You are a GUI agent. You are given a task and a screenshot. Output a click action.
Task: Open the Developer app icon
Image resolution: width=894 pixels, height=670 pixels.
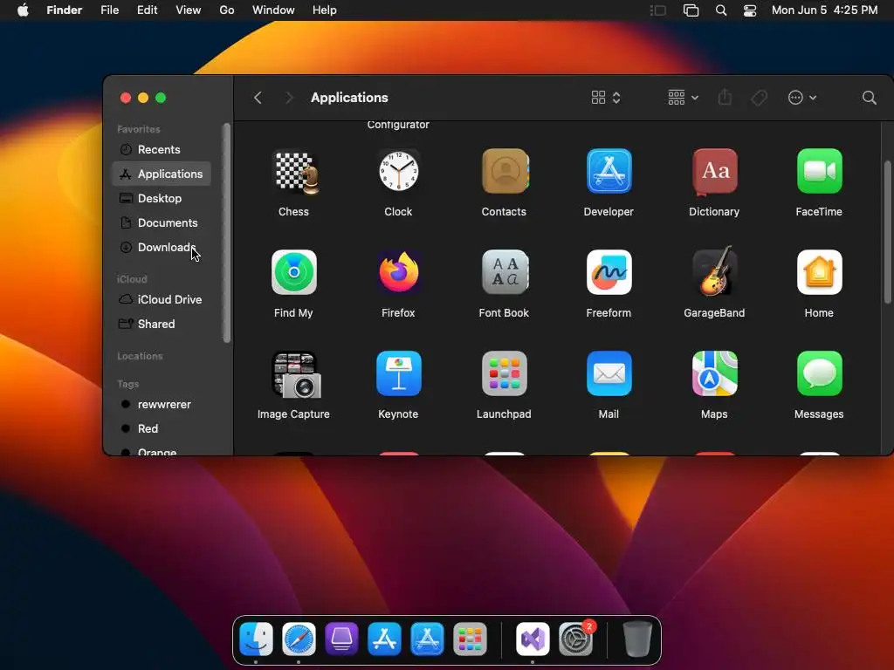609,172
